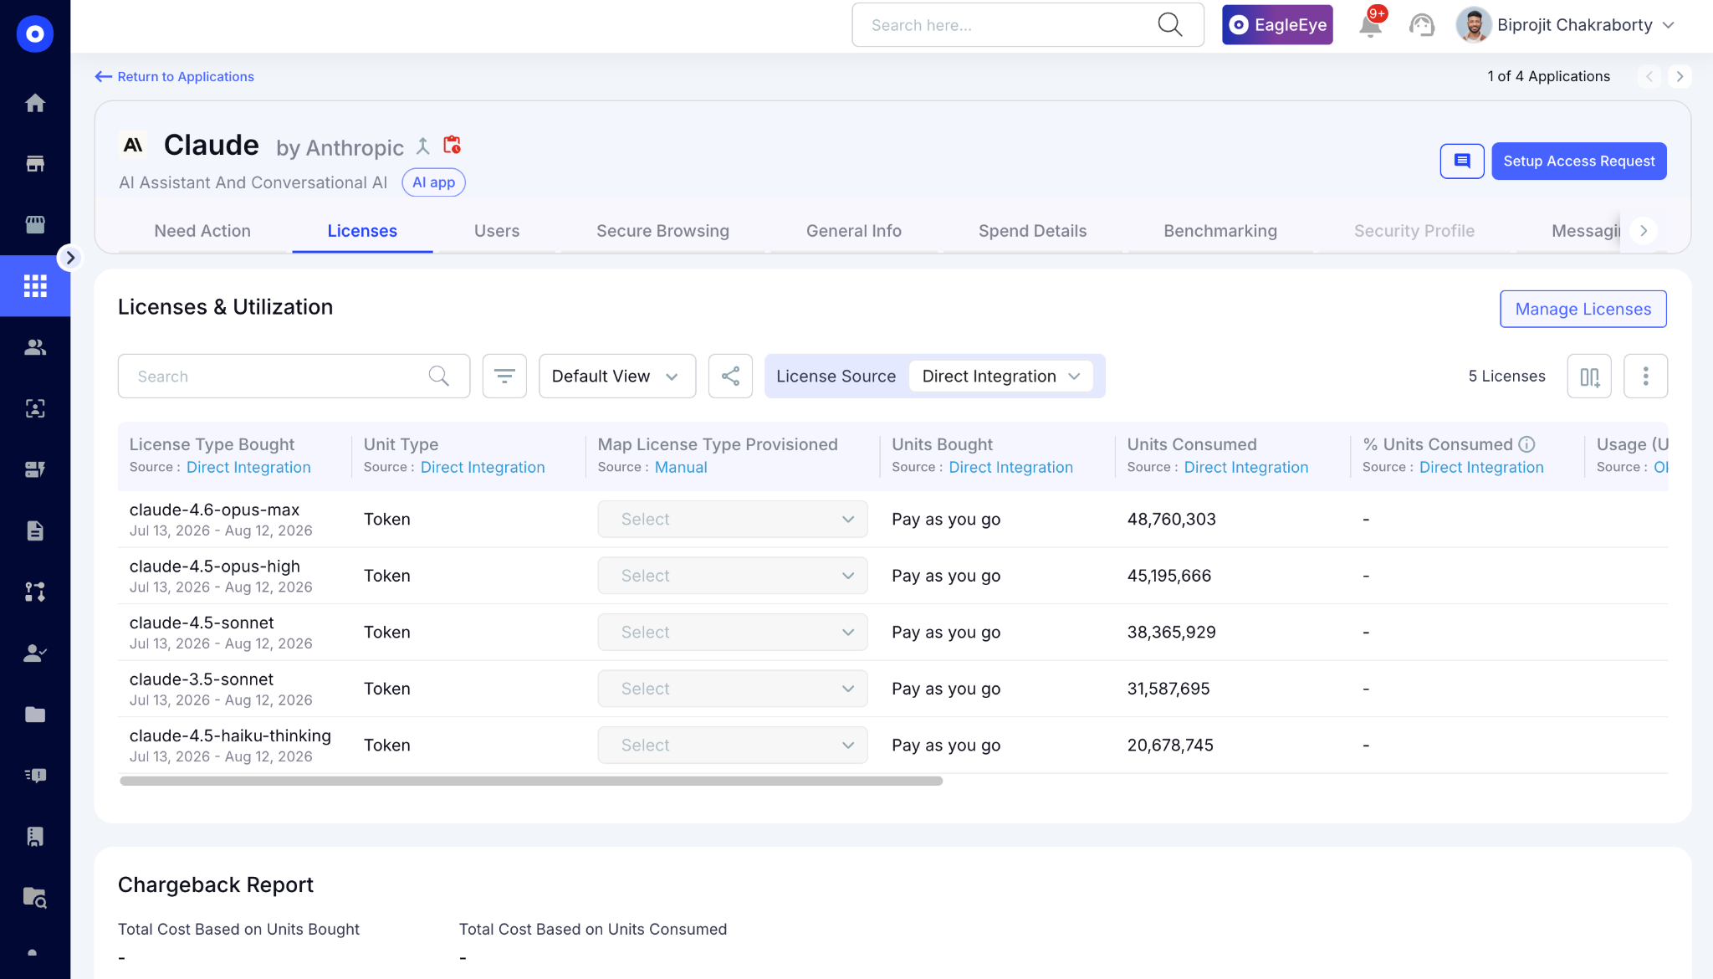Open the Users tab
Viewport: 1713px width, 979px height.
pos(497,231)
